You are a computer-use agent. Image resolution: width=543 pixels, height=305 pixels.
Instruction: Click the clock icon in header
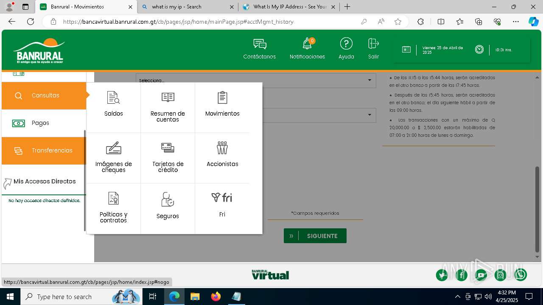tap(479, 50)
